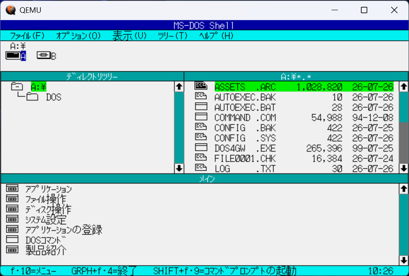Click COMMAND.COM size 54,988
This screenshot has width=409, height=276.
click(327, 118)
